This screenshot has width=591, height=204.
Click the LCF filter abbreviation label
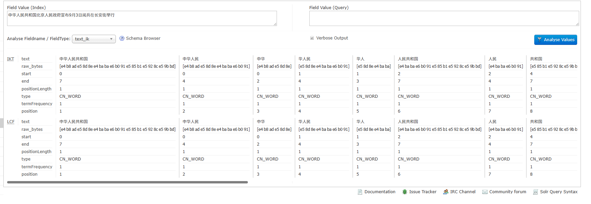click(x=11, y=122)
